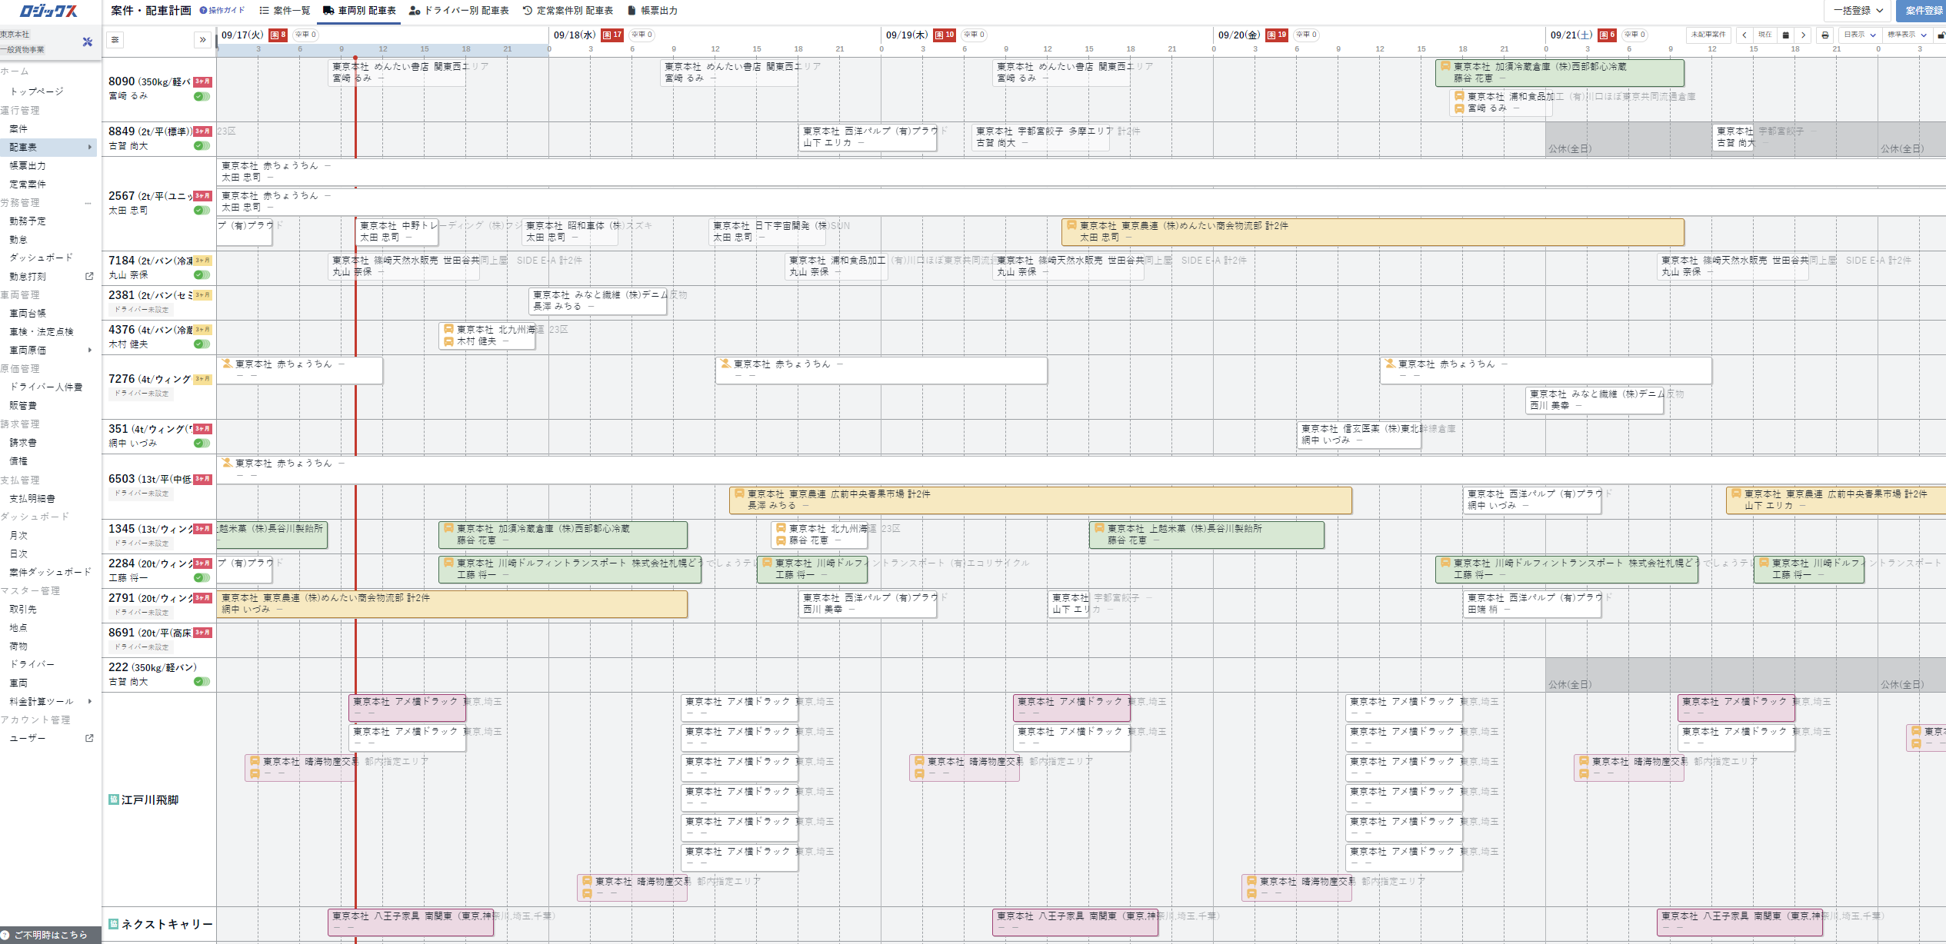Expand vehicle panel with double chevron
Image resolution: width=1946 pixels, height=944 pixels.
[202, 40]
